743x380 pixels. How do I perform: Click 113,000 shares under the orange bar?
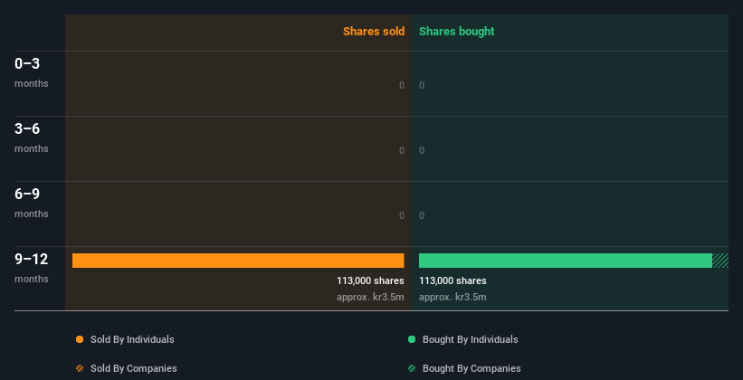point(370,280)
